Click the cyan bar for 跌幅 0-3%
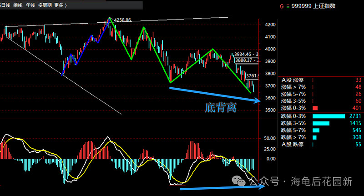 (329, 116)
